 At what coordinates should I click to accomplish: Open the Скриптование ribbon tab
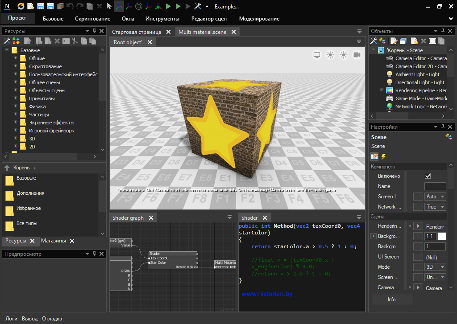(92, 19)
